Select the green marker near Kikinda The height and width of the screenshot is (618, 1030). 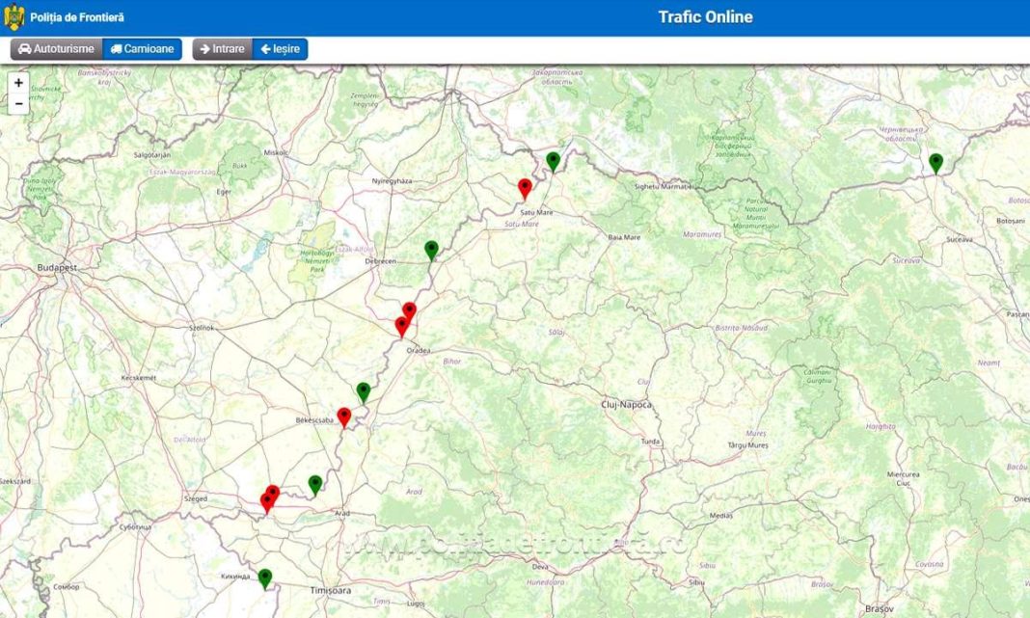tap(264, 578)
